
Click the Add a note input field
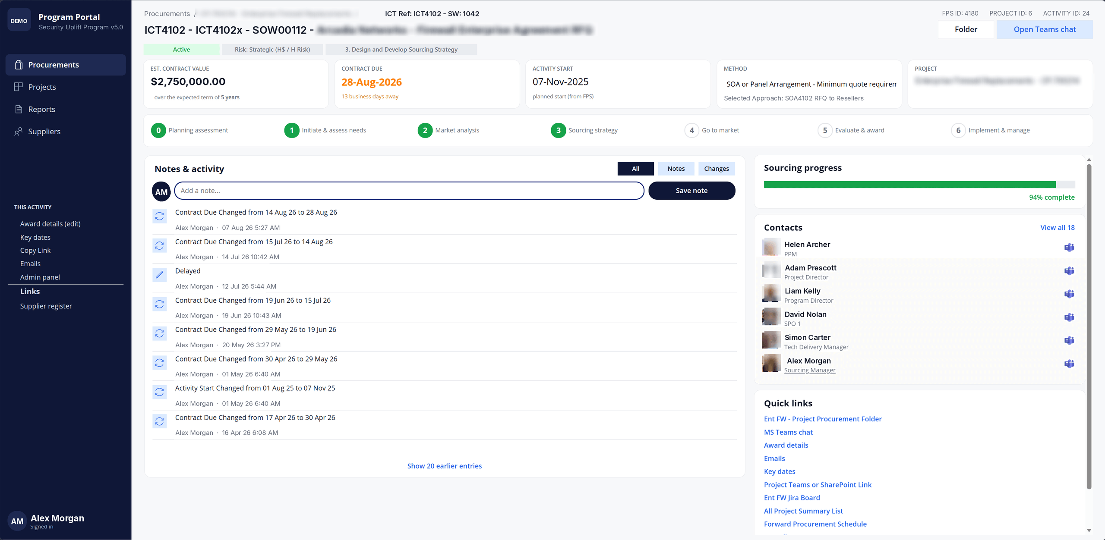409,191
